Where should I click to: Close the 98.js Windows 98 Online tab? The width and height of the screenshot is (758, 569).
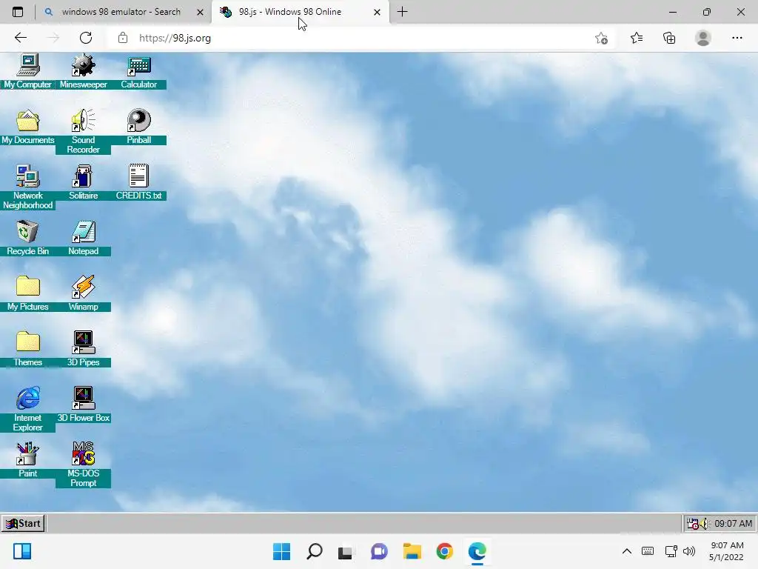(x=377, y=12)
